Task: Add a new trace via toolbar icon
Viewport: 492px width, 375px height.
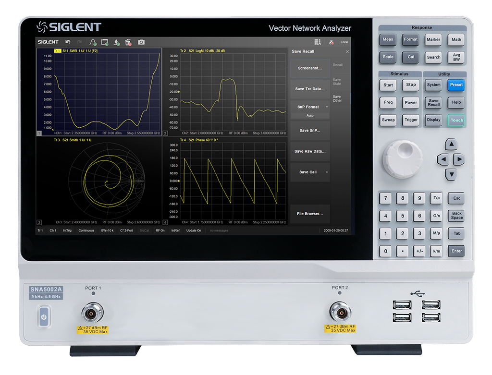Action: tap(93, 42)
